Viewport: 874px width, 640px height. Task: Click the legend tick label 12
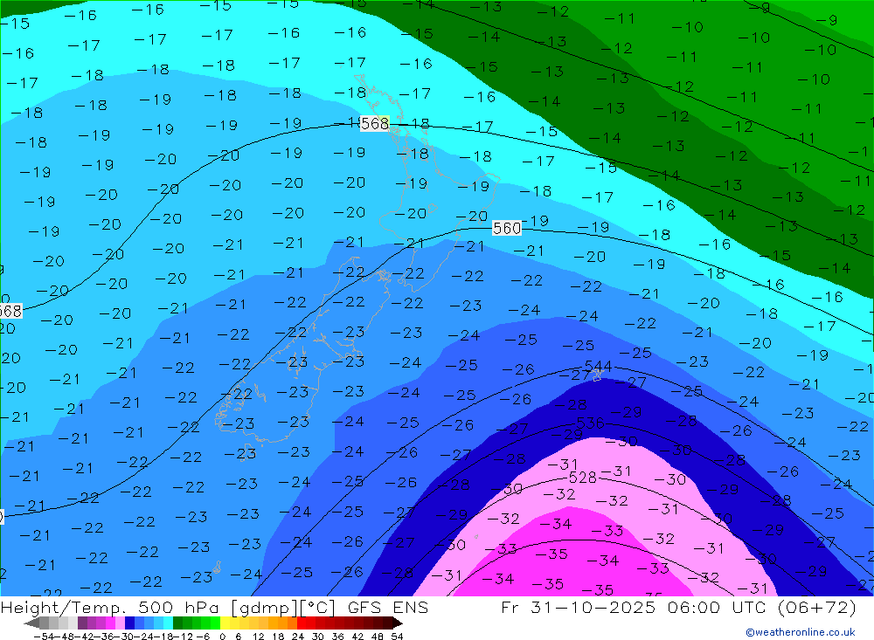[258, 637]
